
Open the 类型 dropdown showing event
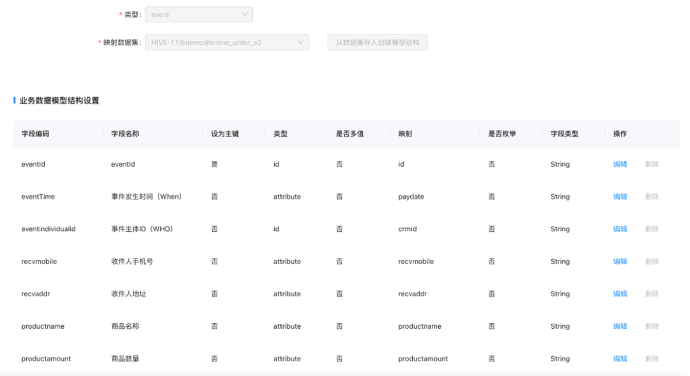point(199,13)
